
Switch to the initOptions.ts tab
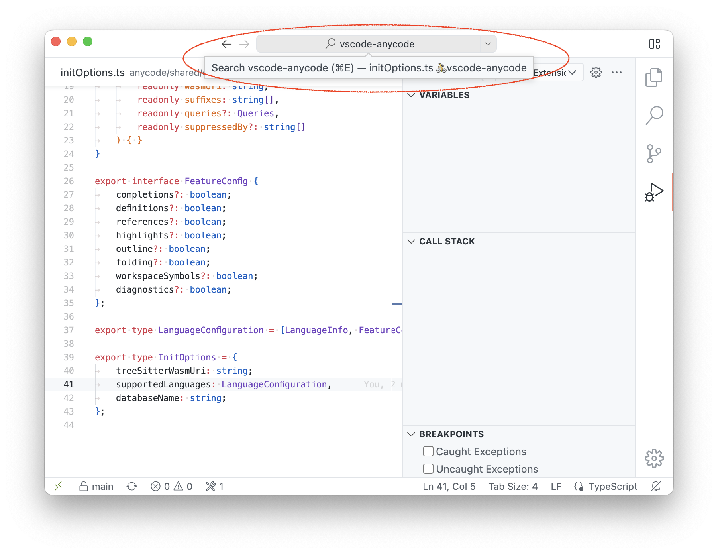92,72
